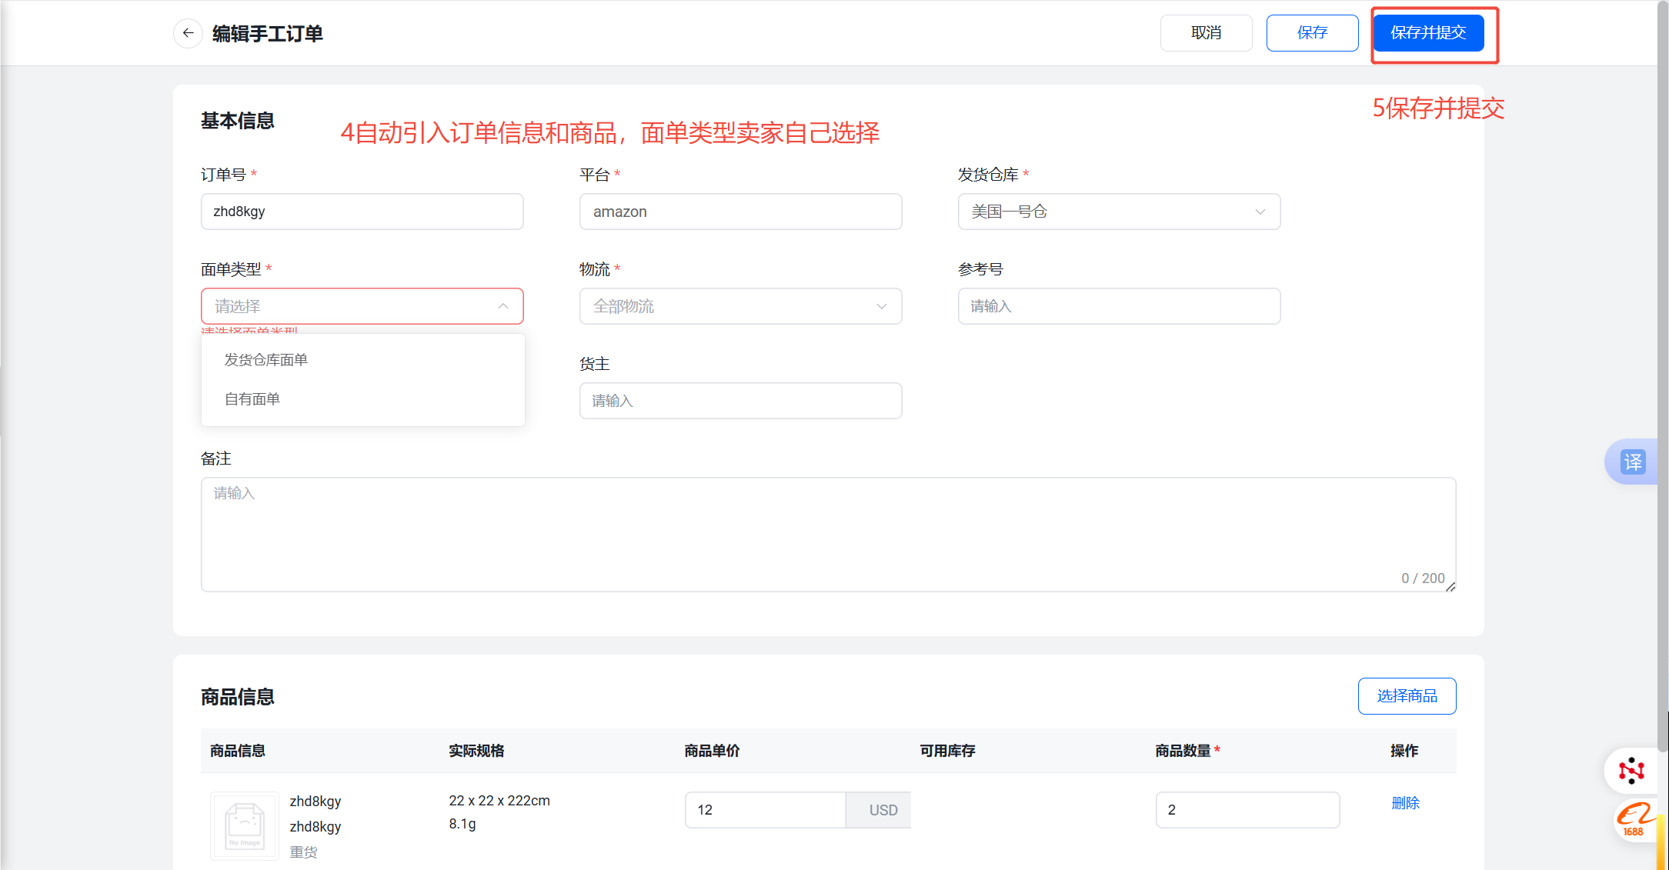Click the 货主 input field
The width and height of the screenshot is (1669, 870).
(740, 401)
